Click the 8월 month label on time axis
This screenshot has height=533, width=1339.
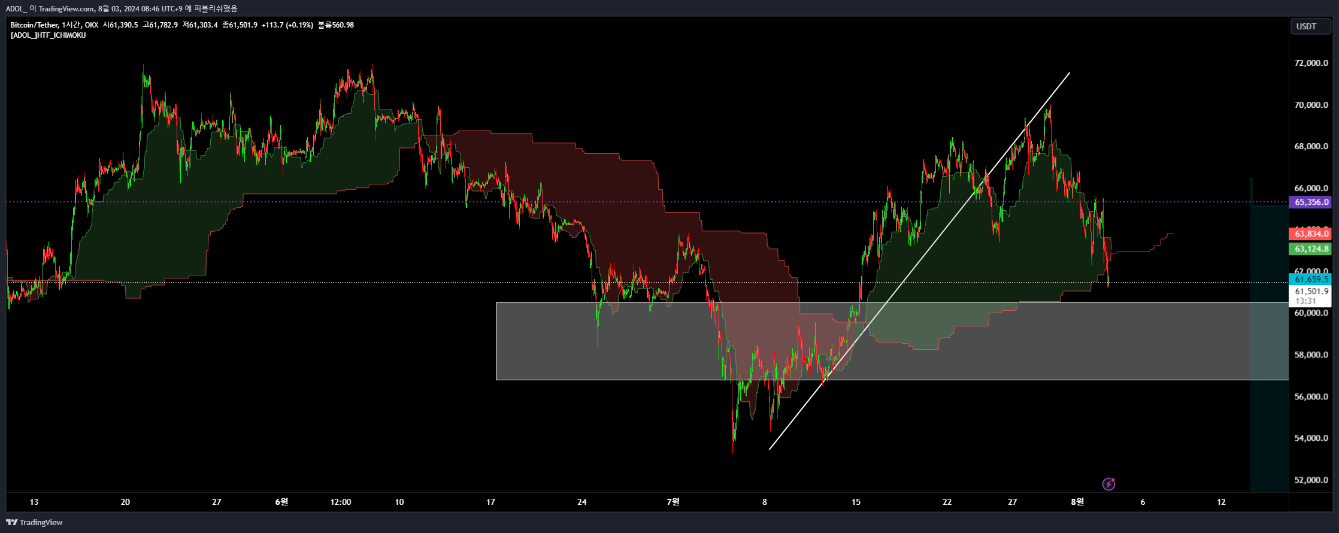(1077, 502)
